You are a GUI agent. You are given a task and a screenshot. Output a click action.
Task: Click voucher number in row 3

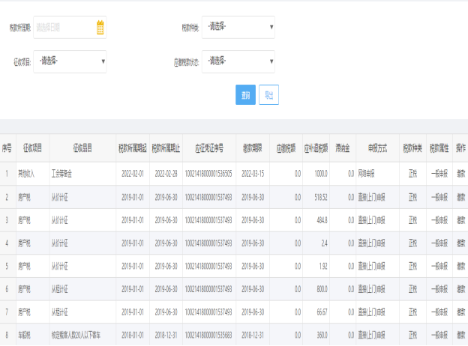(x=208, y=220)
